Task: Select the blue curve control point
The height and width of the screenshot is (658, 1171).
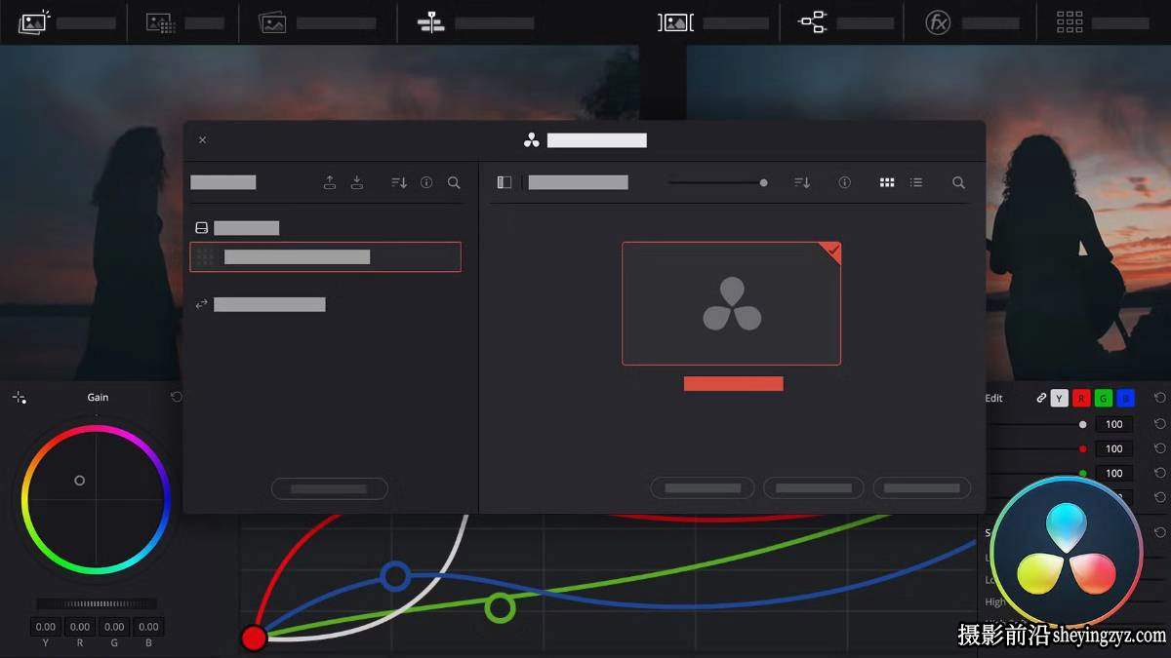Action: point(395,576)
